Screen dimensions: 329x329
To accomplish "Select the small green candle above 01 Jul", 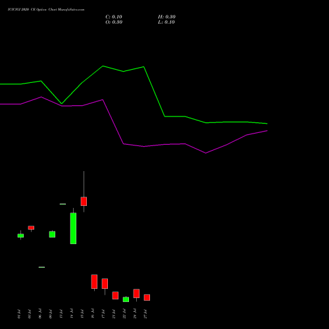I will pos(20,236).
